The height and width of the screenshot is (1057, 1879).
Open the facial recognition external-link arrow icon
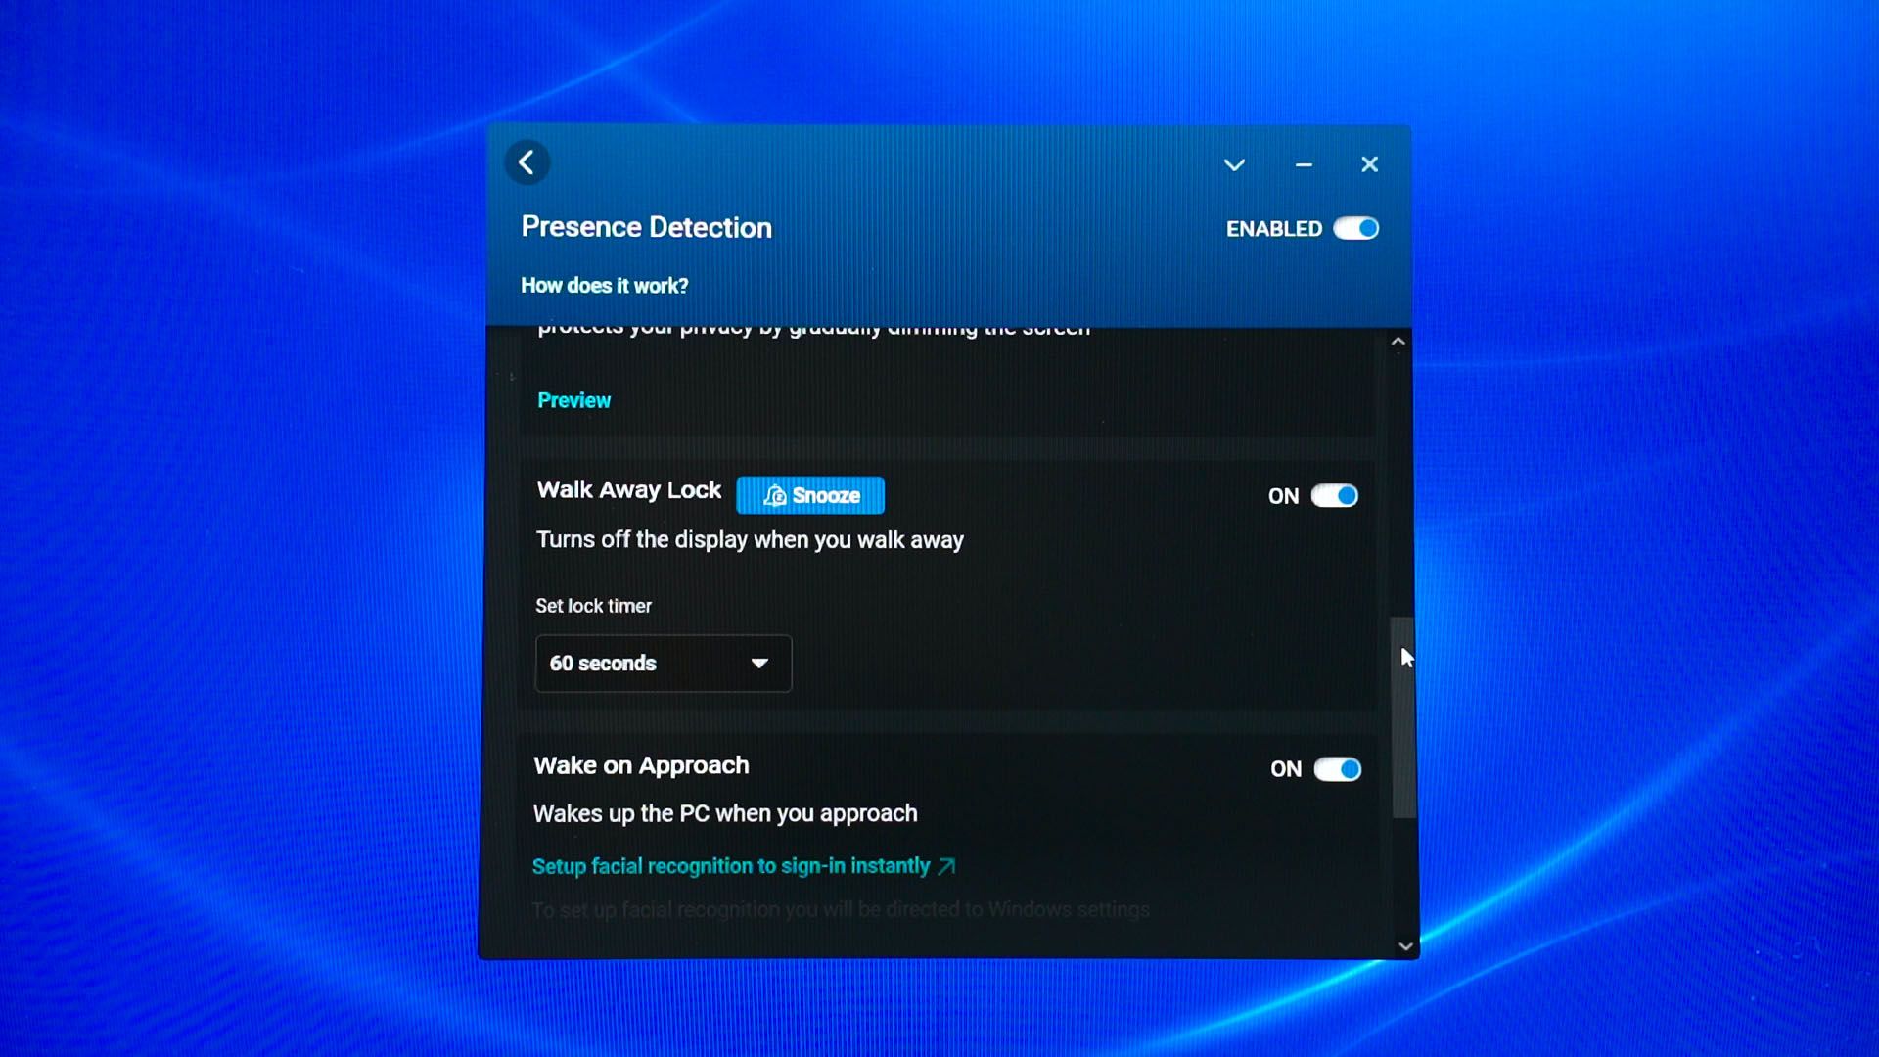pos(946,866)
